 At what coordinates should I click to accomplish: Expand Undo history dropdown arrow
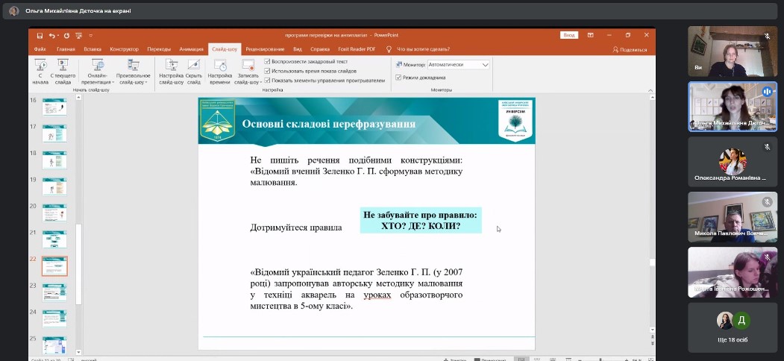pos(58,36)
